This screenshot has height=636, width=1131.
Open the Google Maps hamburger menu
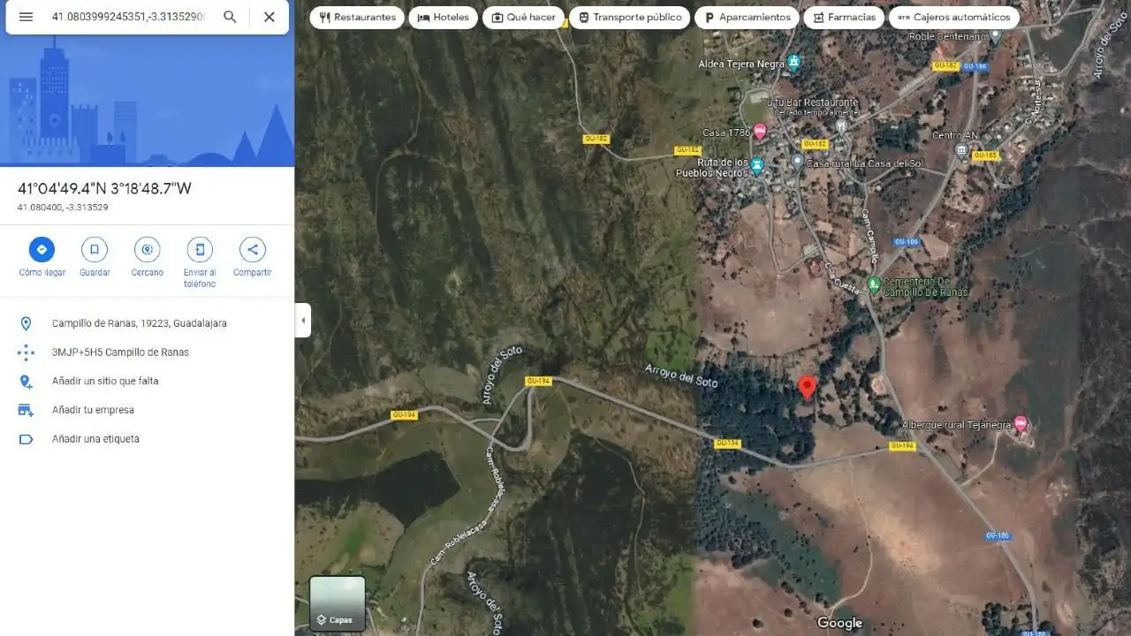[26, 17]
